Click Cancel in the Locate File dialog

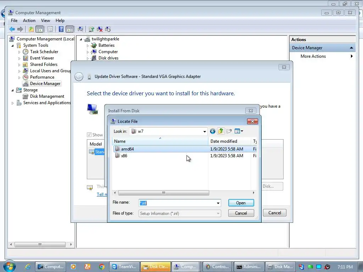241,213
